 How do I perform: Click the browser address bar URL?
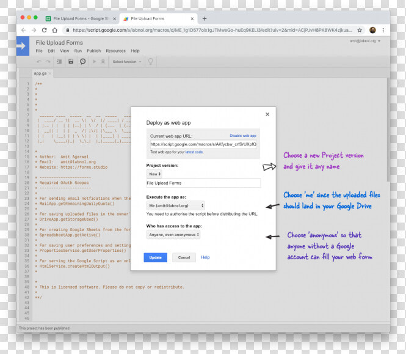[x=212, y=30]
